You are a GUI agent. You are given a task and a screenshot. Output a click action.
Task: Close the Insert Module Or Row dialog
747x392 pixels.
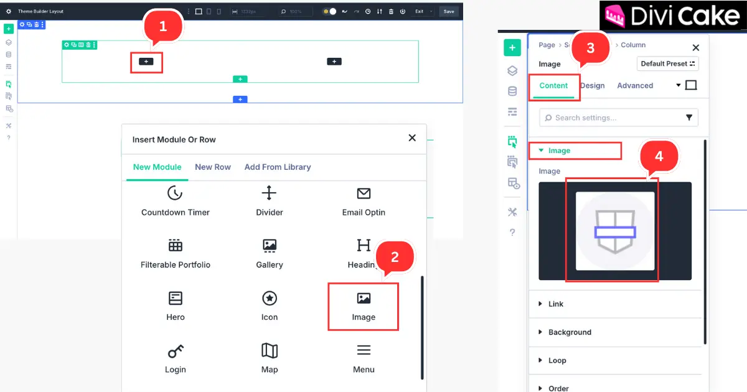tap(412, 138)
